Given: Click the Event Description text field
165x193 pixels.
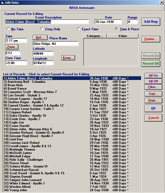Looking at the screenshot, I should [47, 22].
